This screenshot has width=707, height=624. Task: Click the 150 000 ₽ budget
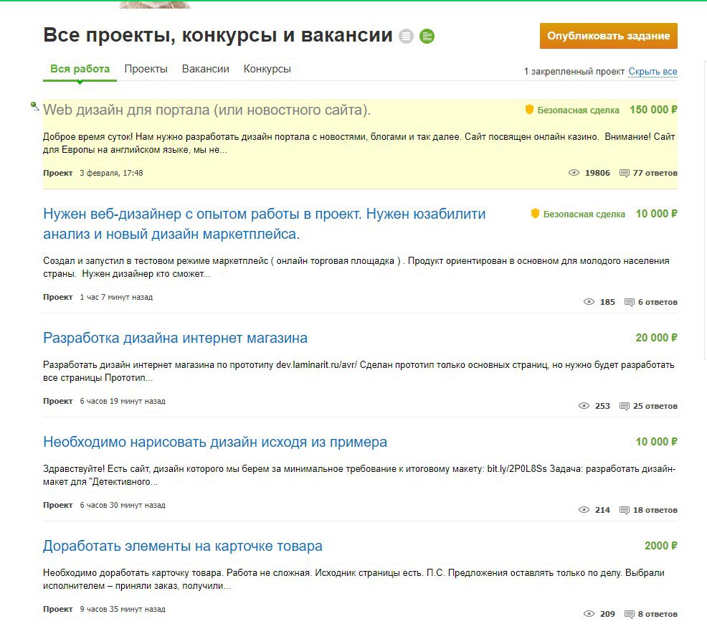point(653,110)
